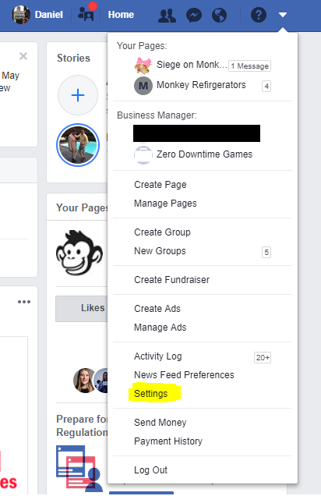321x496 pixels.
Task: Open Zero Downtime Games business
Action: 204,154
